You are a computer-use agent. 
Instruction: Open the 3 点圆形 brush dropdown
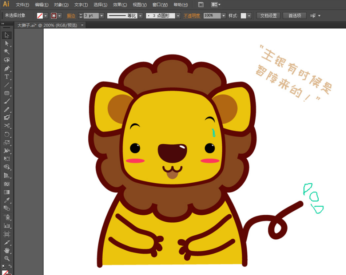pyautogui.click(x=178, y=16)
